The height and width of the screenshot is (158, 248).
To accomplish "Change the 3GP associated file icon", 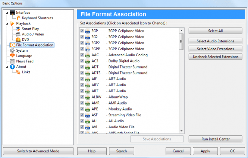I will (x=88, y=31).
